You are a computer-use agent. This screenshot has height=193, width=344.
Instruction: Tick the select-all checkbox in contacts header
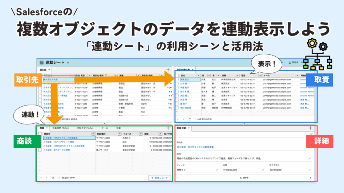[177, 75]
